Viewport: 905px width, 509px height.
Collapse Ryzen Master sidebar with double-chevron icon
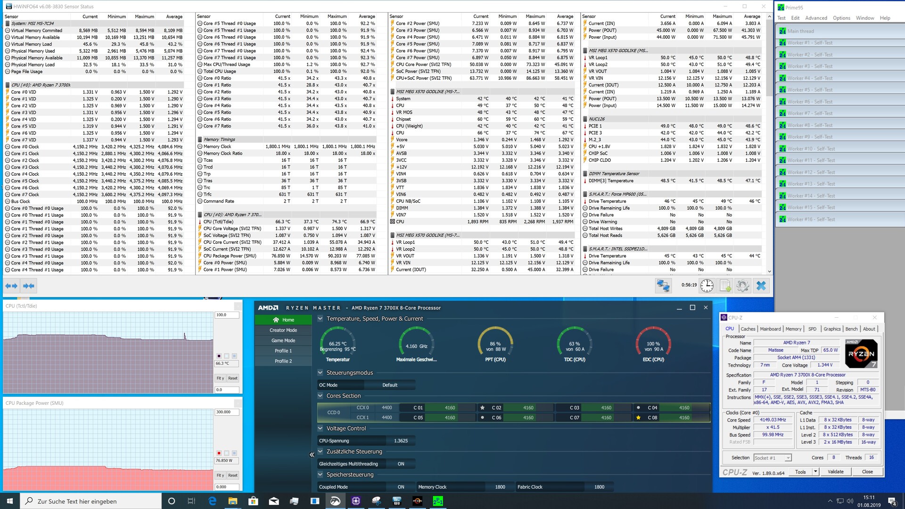tap(312, 455)
